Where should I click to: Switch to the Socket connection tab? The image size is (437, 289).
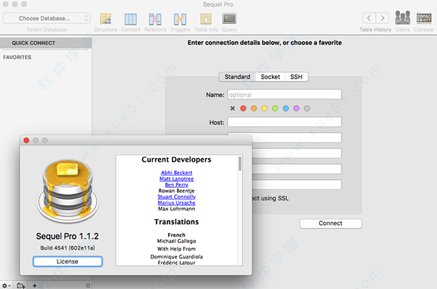[x=270, y=76]
